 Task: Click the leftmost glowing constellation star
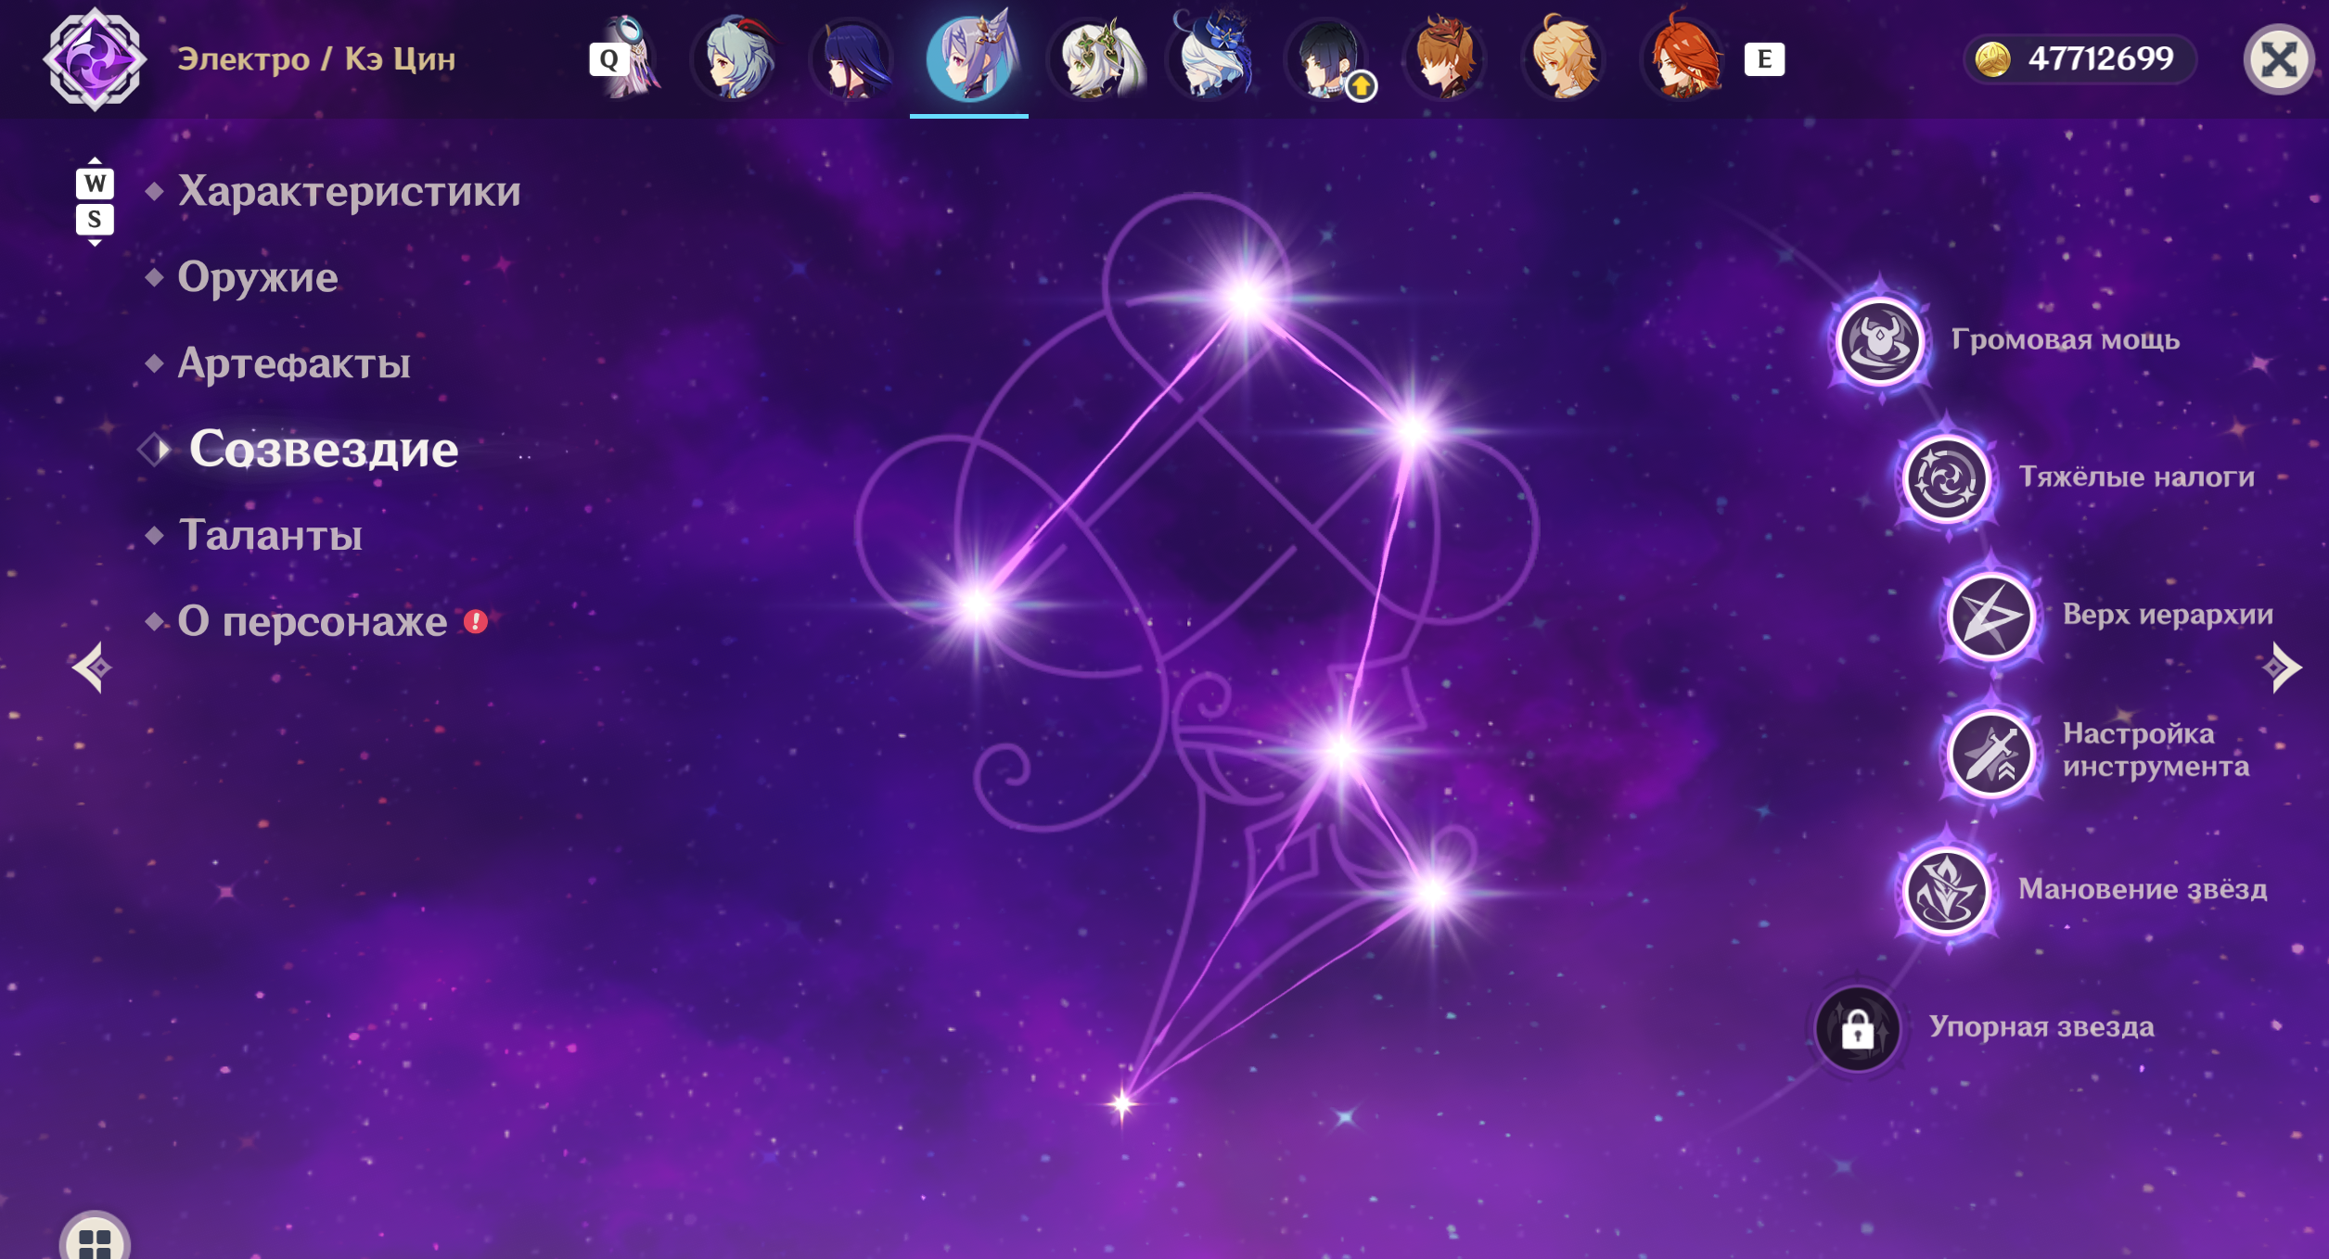976,605
